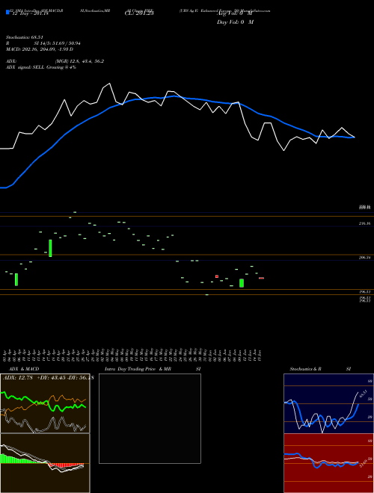Screen dimensions: 374x493
Task: Select the 'CL: 201.23' closing price text
Action: click(x=139, y=13)
